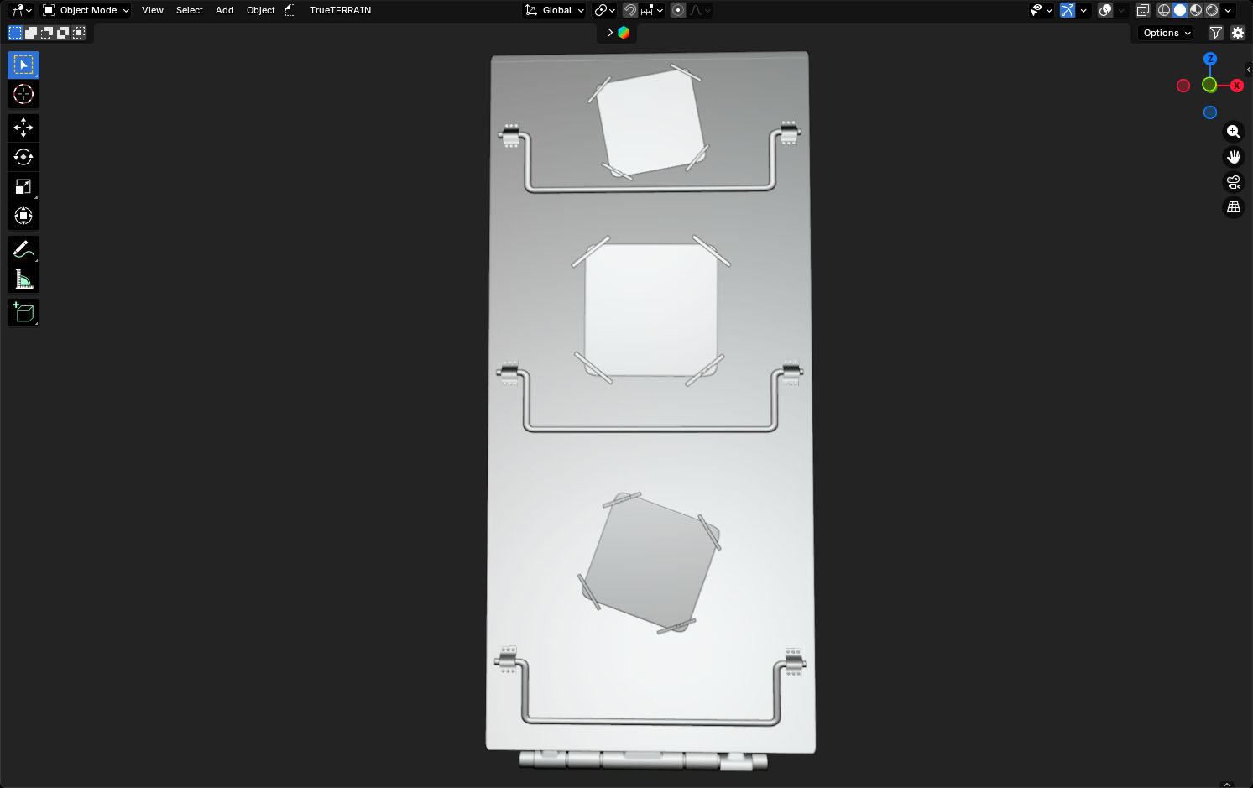Click the gizmo Z axis
Image resolution: width=1253 pixels, height=788 pixels.
[1209, 59]
